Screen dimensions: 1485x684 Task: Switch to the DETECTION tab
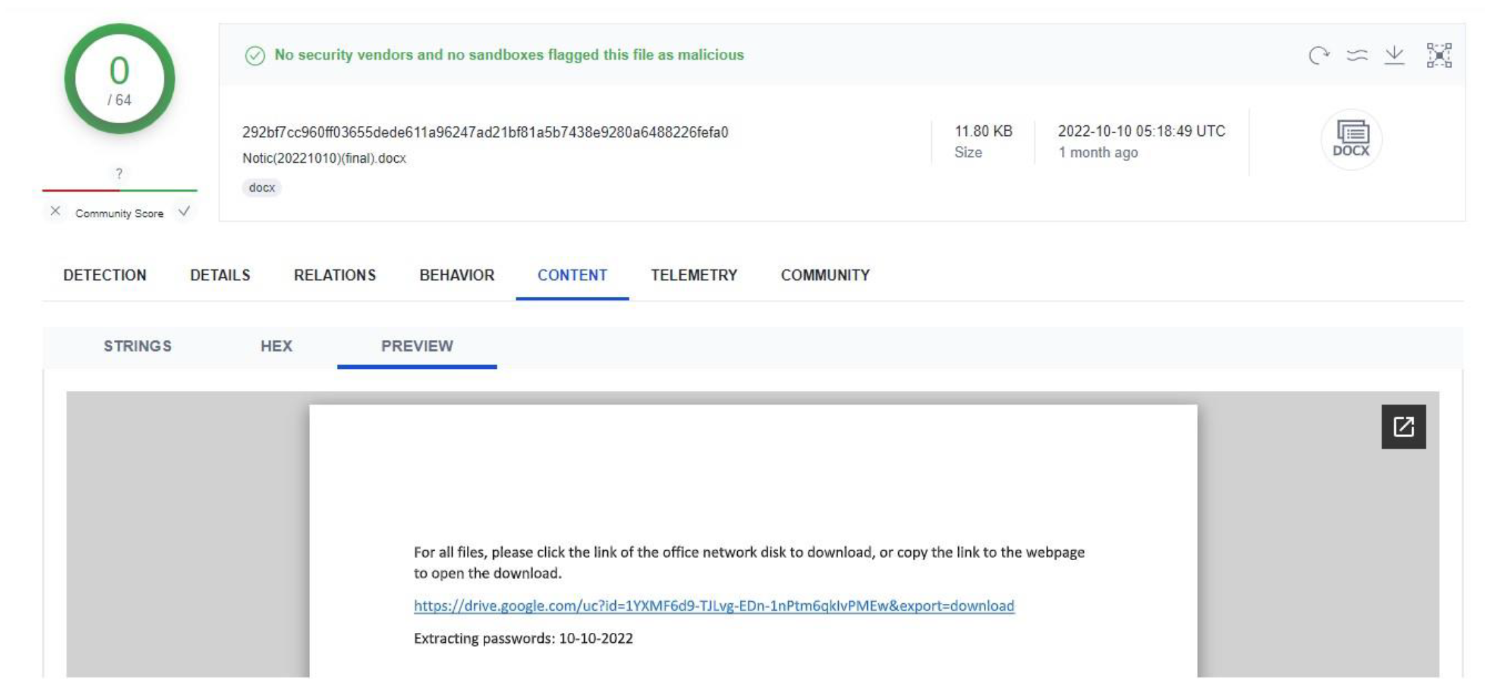tap(104, 275)
